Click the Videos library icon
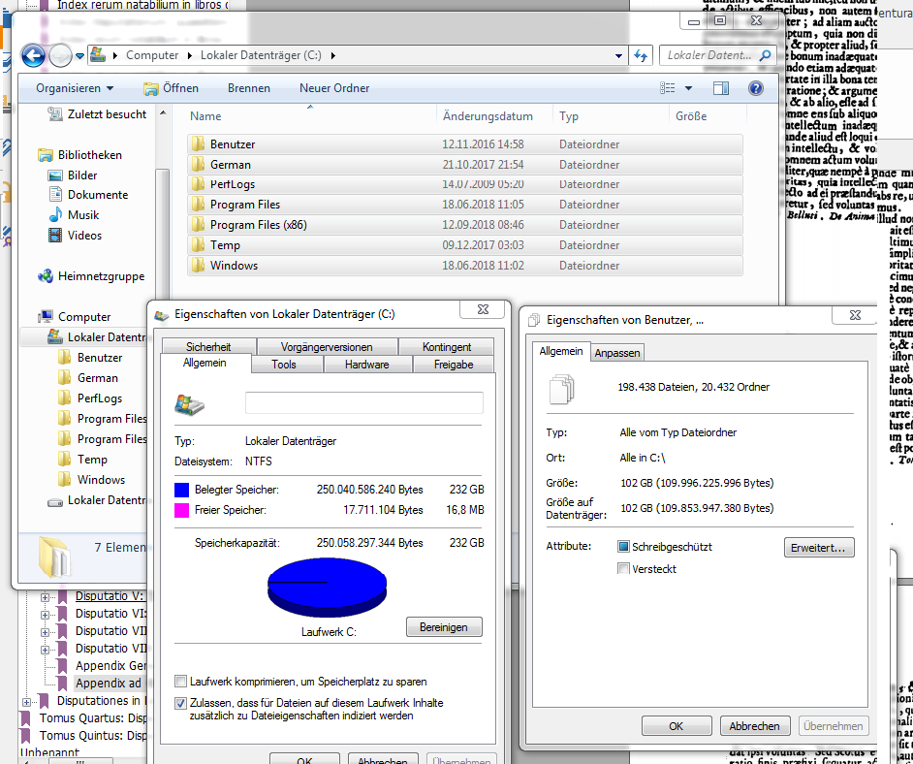Viewport: 913px width, 764px height. (x=55, y=236)
